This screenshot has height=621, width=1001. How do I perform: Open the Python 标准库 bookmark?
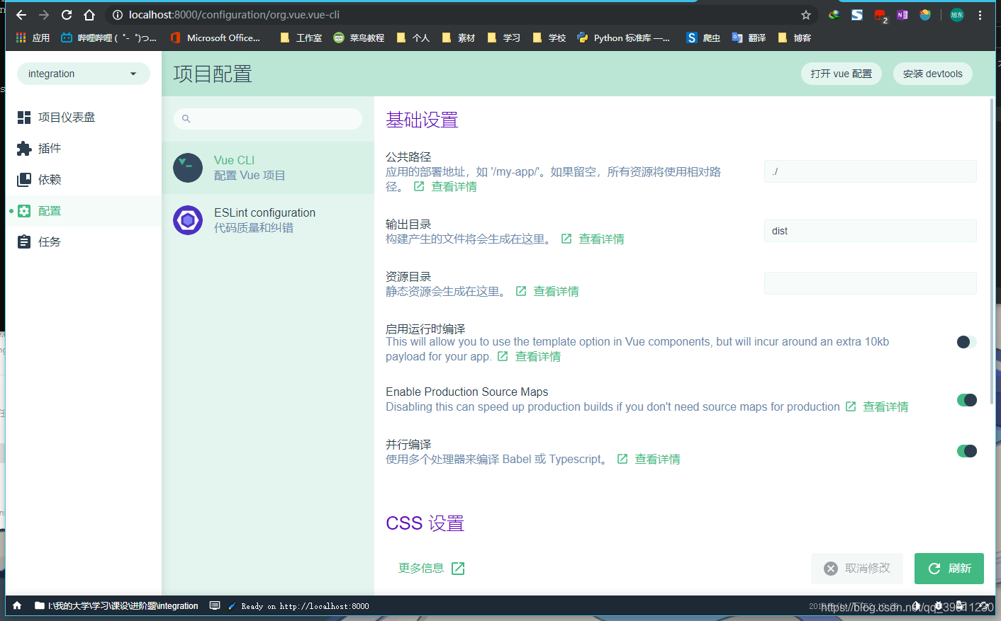point(624,38)
